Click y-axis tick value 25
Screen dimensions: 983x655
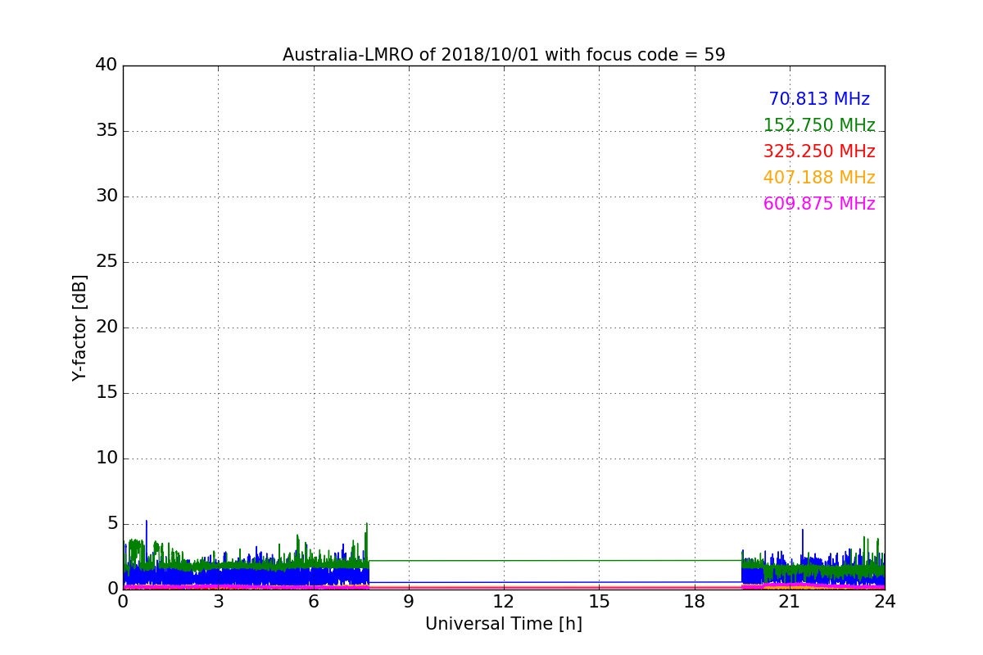coord(106,261)
